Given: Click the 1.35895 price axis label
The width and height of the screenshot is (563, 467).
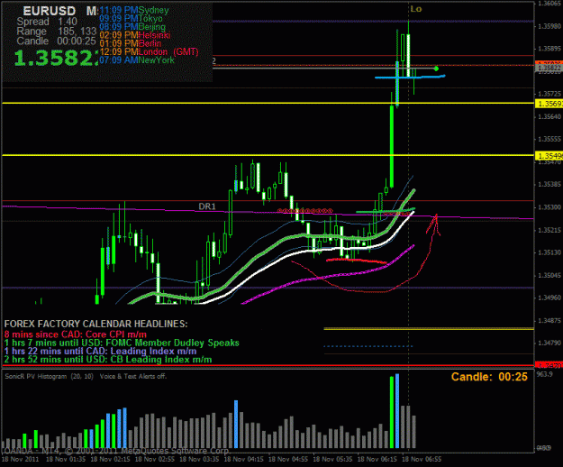Looking at the screenshot, I should [x=549, y=49].
